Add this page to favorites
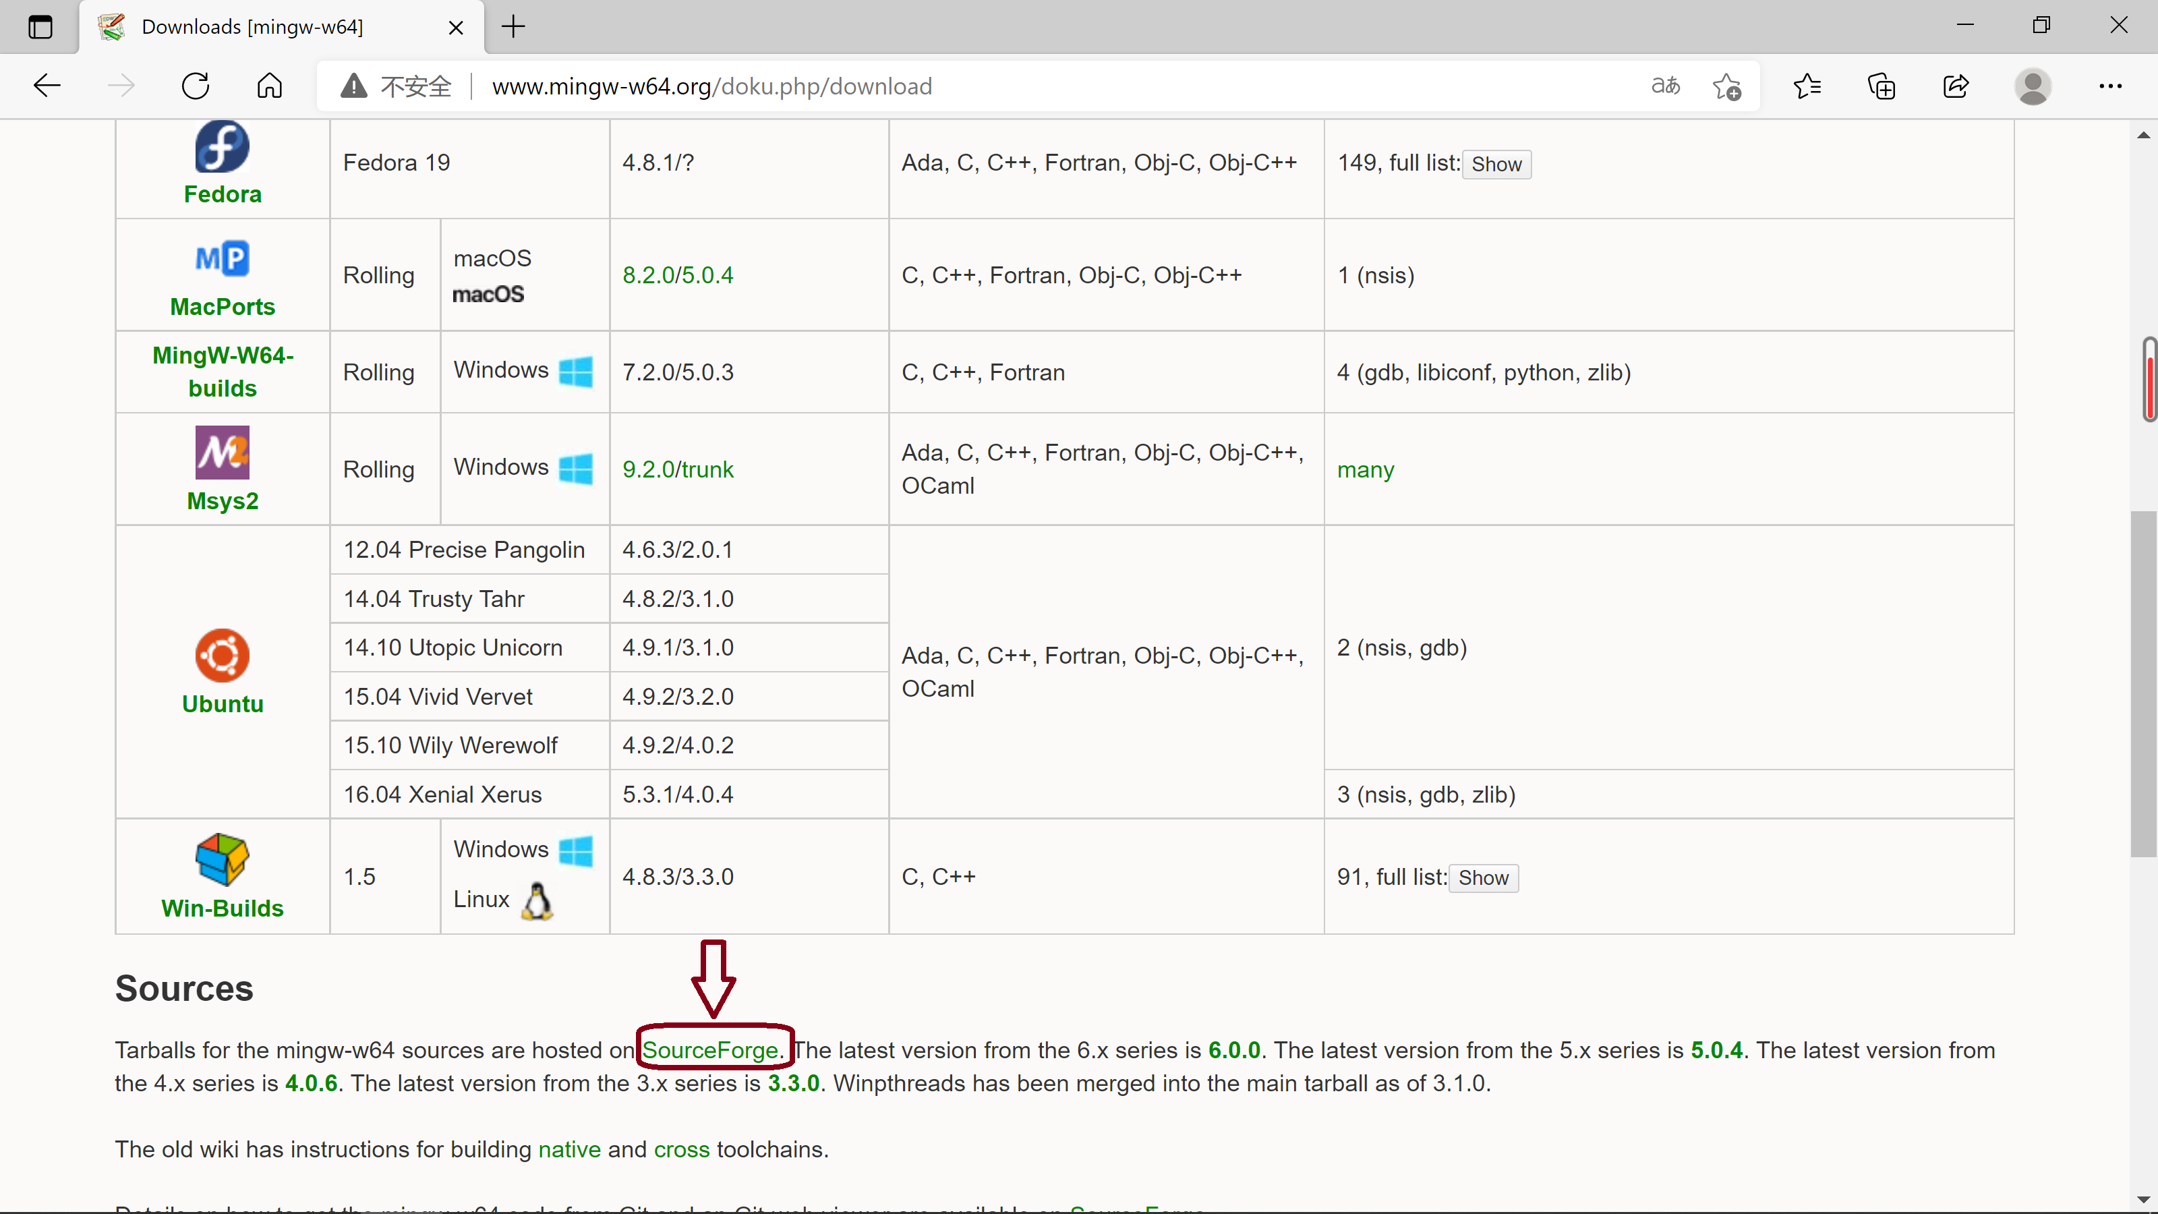The image size is (2158, 1214). pos(1726,86)
